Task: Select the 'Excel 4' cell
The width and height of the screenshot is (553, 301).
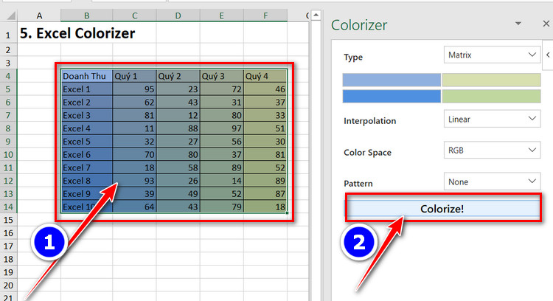Action: pos(87,128)
